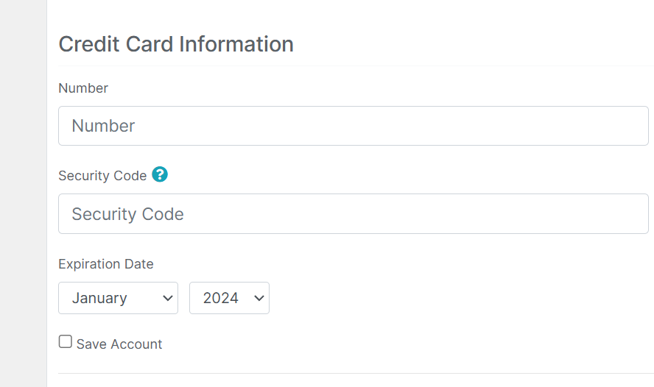Image resolution: width=654 pixels, height=387 pixels.
Task: Focus the credit card Number input field
Action: (354, 126)
